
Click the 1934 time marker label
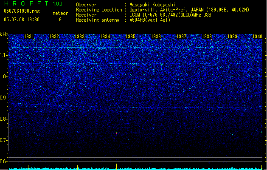[x=105, y=37]
